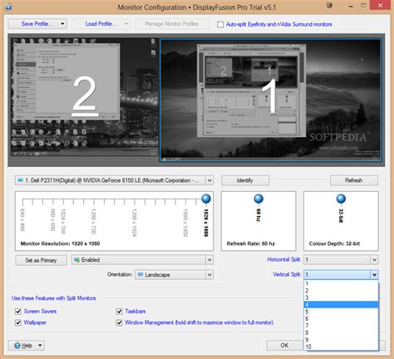The width and height of the screenshot is (394, 359).
Task: Click the 1024 x 768 resolution label
Action: click(63, 221)
